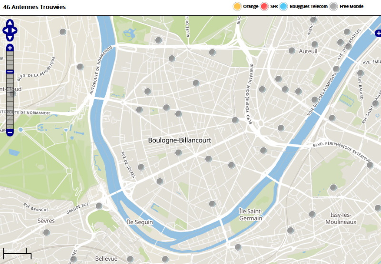This screenshot has width=381, height=264.
Task: Pan the map down with arrow
Action: [x=10, y=37]
